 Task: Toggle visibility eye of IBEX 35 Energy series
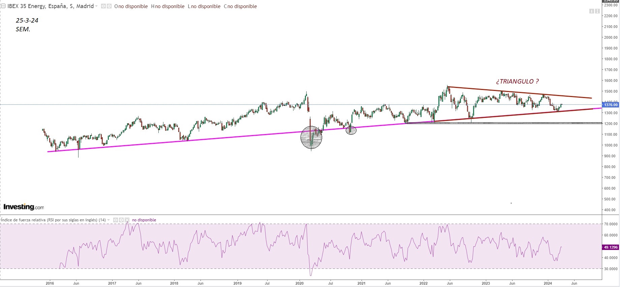point(103,6)
